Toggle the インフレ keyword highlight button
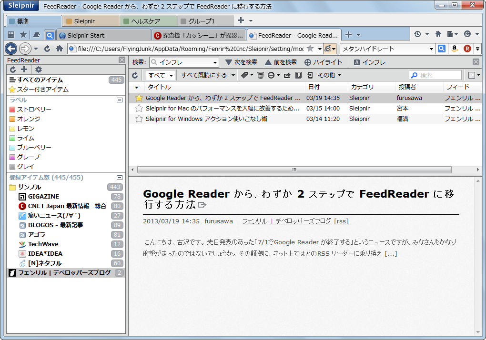The width and height of the screenshot is (486, 340). 370,62
